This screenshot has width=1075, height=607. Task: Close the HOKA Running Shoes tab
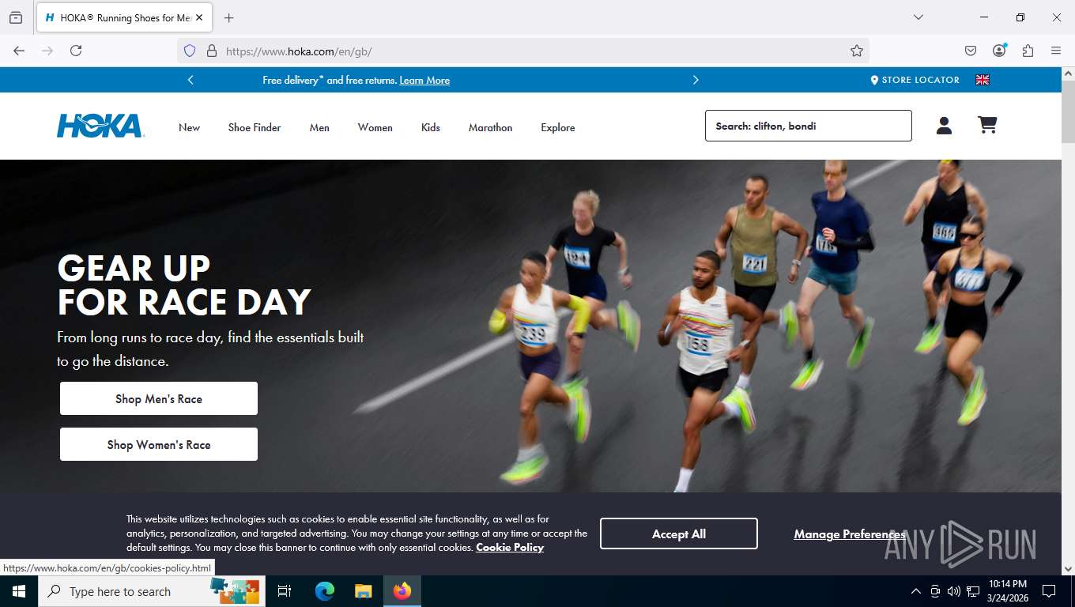click(198, 17)
